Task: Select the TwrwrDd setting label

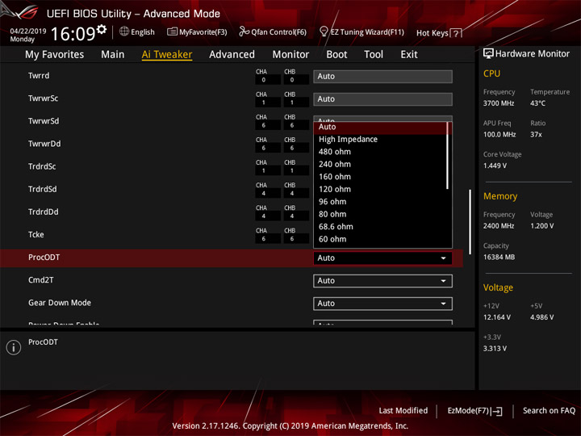Action: (44, 144)
